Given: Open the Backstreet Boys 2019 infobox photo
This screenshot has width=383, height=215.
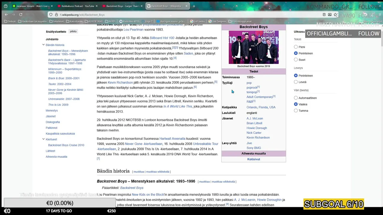Looking at the screenshot, I should 253,47.
